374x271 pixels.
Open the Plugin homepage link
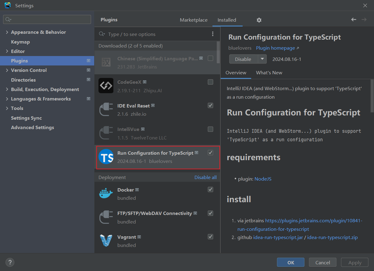[276, 48]
